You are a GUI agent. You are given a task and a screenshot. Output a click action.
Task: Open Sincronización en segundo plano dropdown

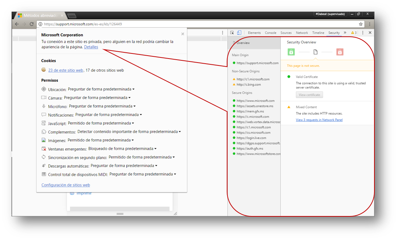(141, 157)
